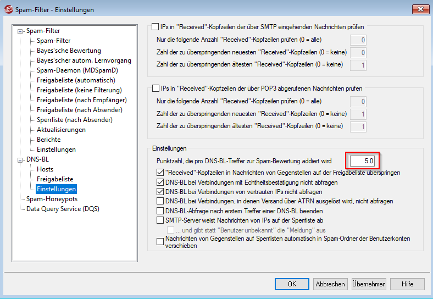Open Spam-Daemon (MDSpamD) settings page
This screenshot has width=433, height=299.
point(77,70)
